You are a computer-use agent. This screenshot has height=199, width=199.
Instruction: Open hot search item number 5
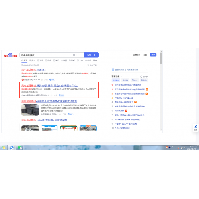click(130, 107)
